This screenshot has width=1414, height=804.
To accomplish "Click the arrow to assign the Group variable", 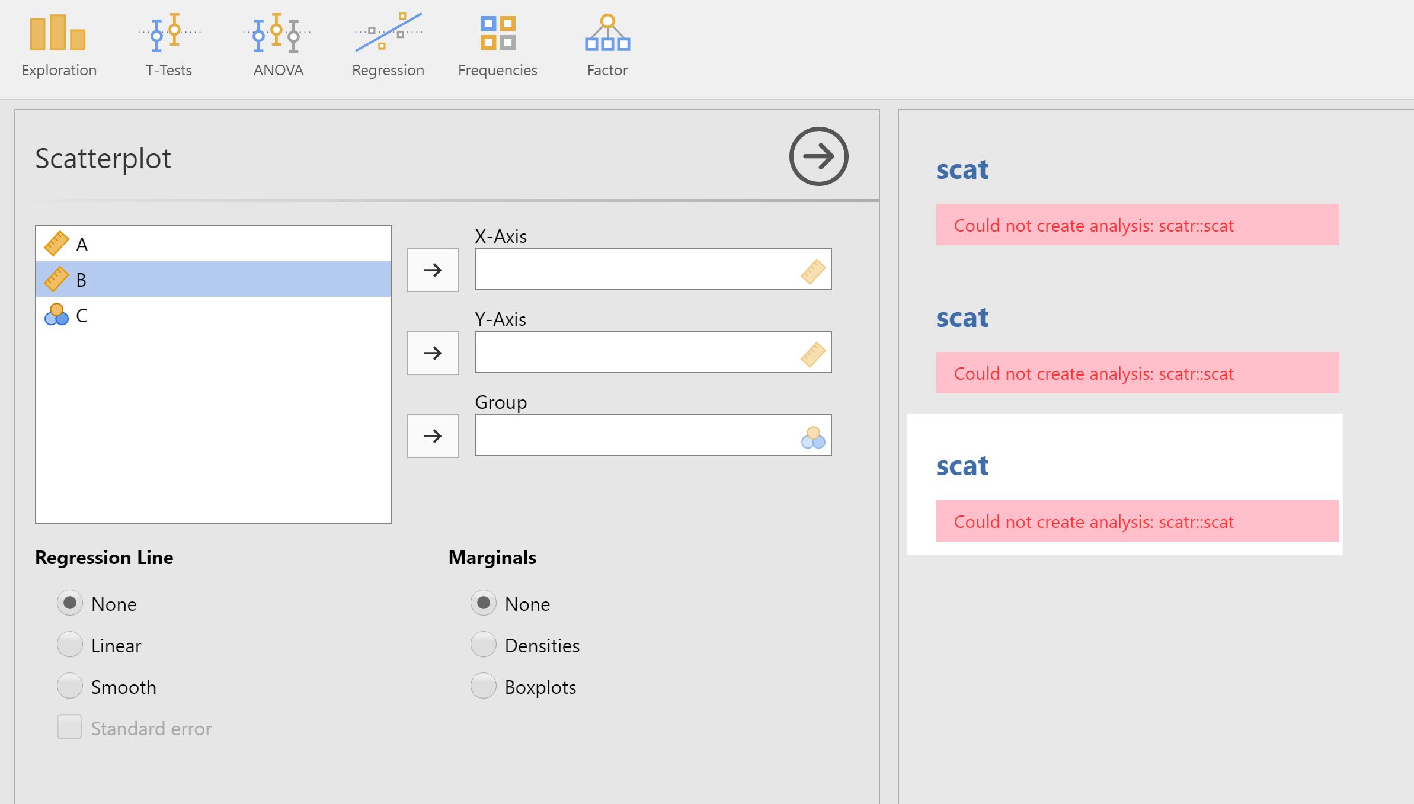I will (x=432, y=435).
